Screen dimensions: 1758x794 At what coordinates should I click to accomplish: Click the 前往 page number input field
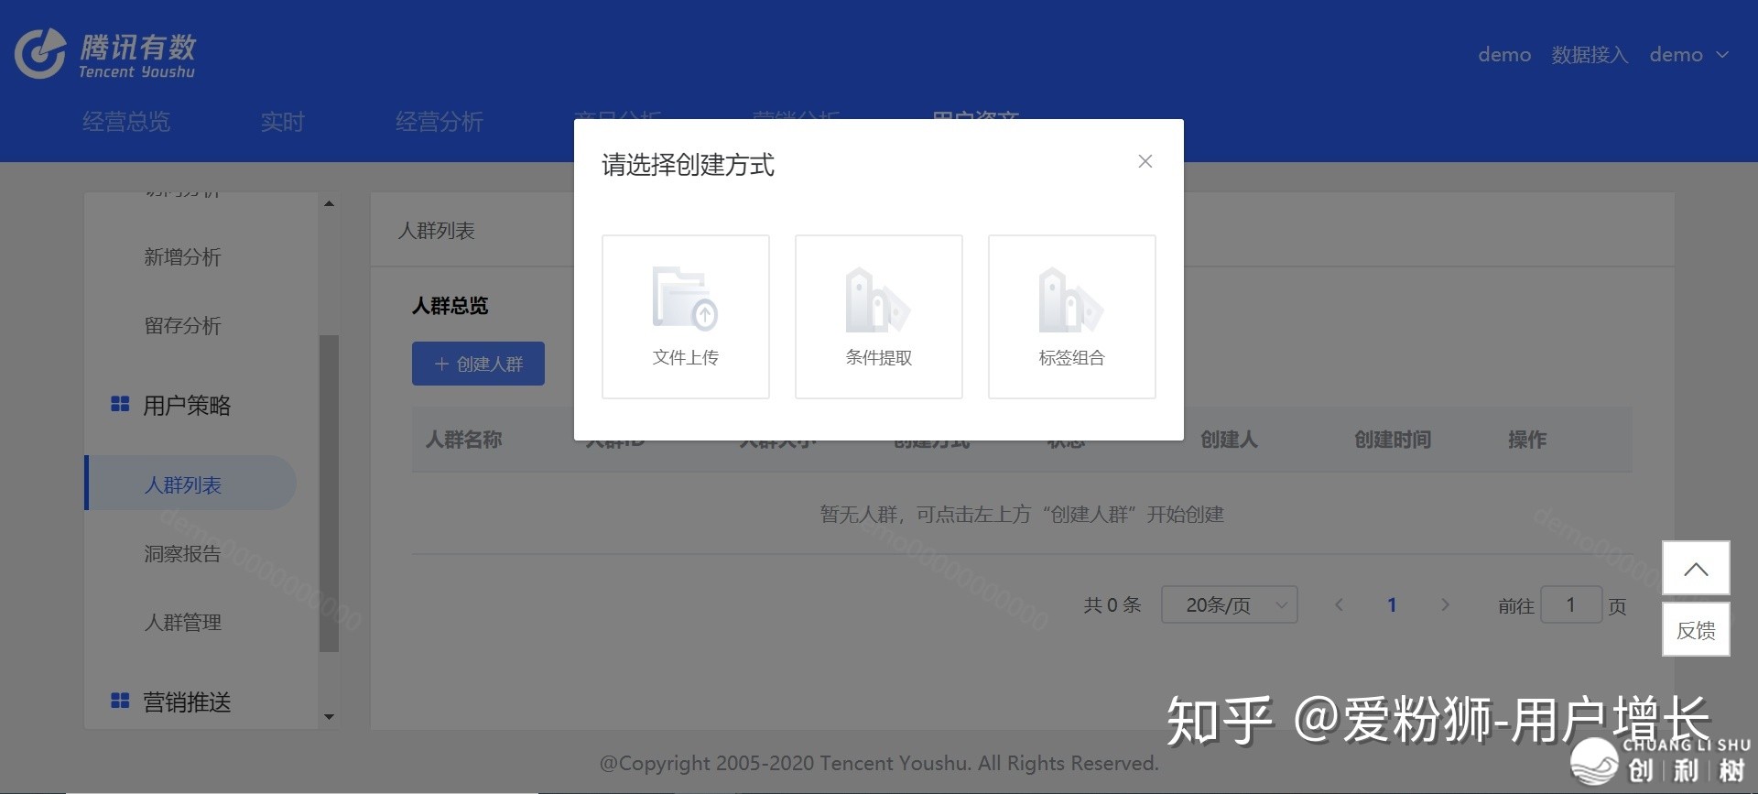pos(1570,604)
